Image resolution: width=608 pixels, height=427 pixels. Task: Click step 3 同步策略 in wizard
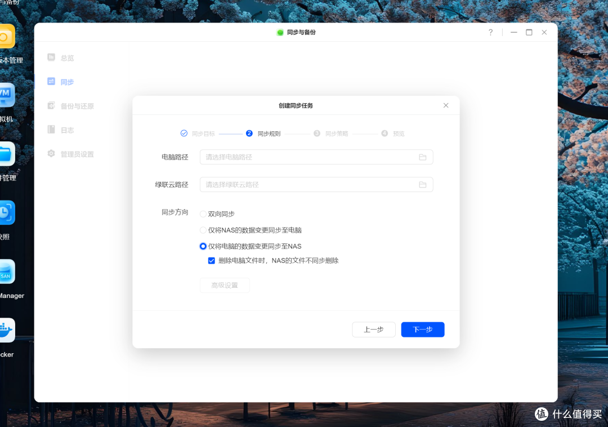[x=331, y=134]
